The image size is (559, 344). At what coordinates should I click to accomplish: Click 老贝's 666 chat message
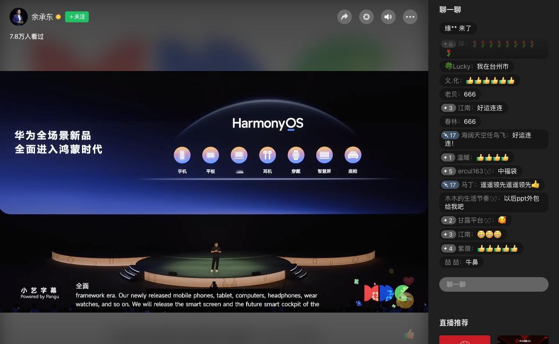(460, 94)
